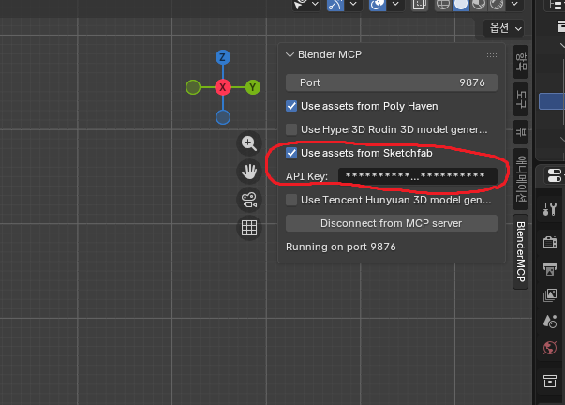The height and width of the screenshot is (405, 565).
Task: Toggle perspective/orthographic grid icon
Action: [x=249, y=228]
